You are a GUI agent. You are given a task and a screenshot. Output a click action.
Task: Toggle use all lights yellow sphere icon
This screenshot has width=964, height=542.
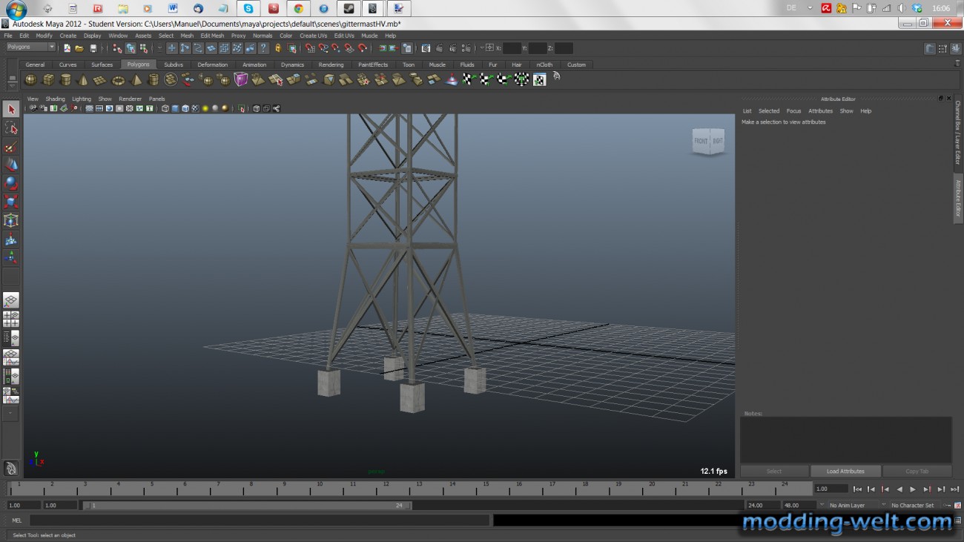tap(205, 108)
